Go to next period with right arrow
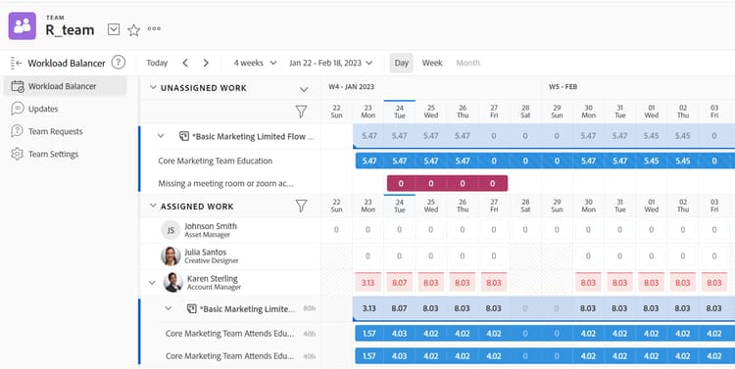The image size is (735, 369). pyautogui.click(x=206, y=63)
